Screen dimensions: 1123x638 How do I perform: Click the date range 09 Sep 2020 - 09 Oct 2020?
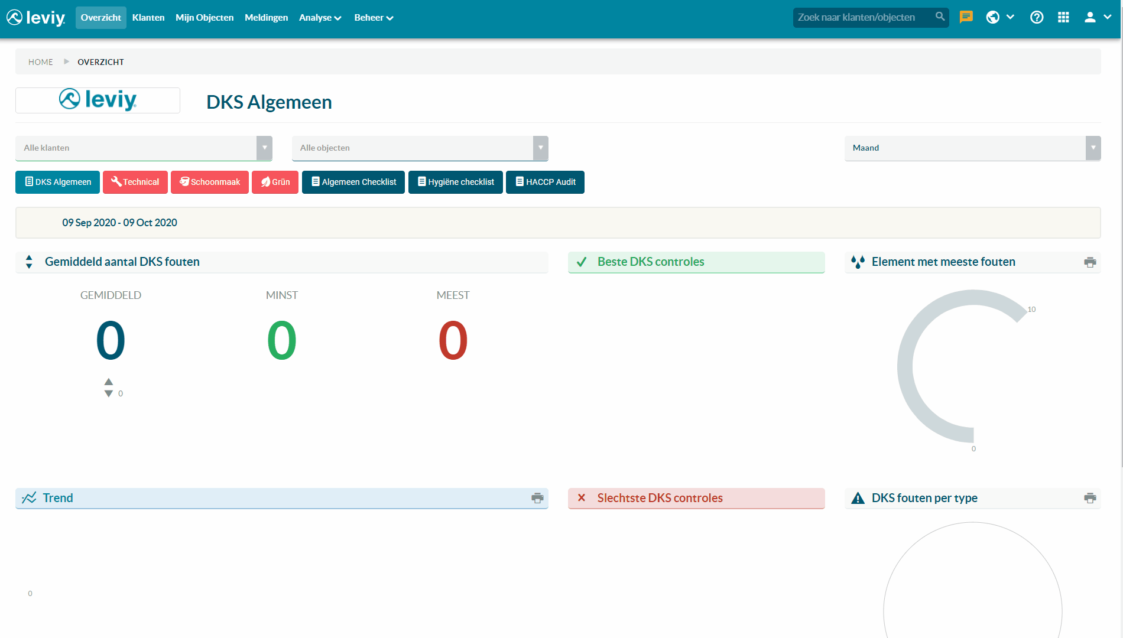click(x=119, y=223)
